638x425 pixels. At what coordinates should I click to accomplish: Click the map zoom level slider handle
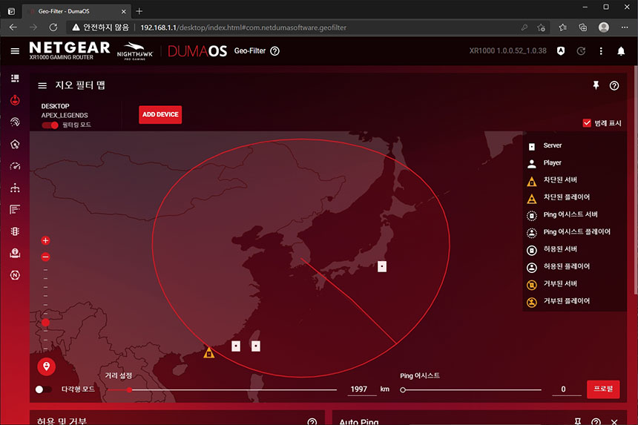click(45, 323)
